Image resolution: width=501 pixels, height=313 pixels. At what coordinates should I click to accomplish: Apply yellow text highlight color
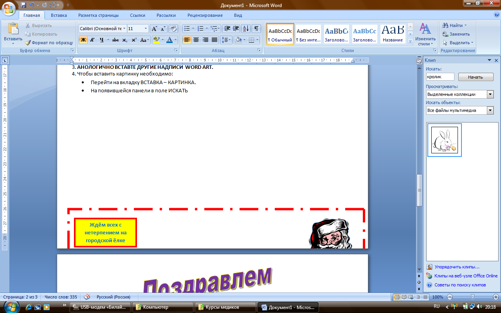[x=156, y=40]
